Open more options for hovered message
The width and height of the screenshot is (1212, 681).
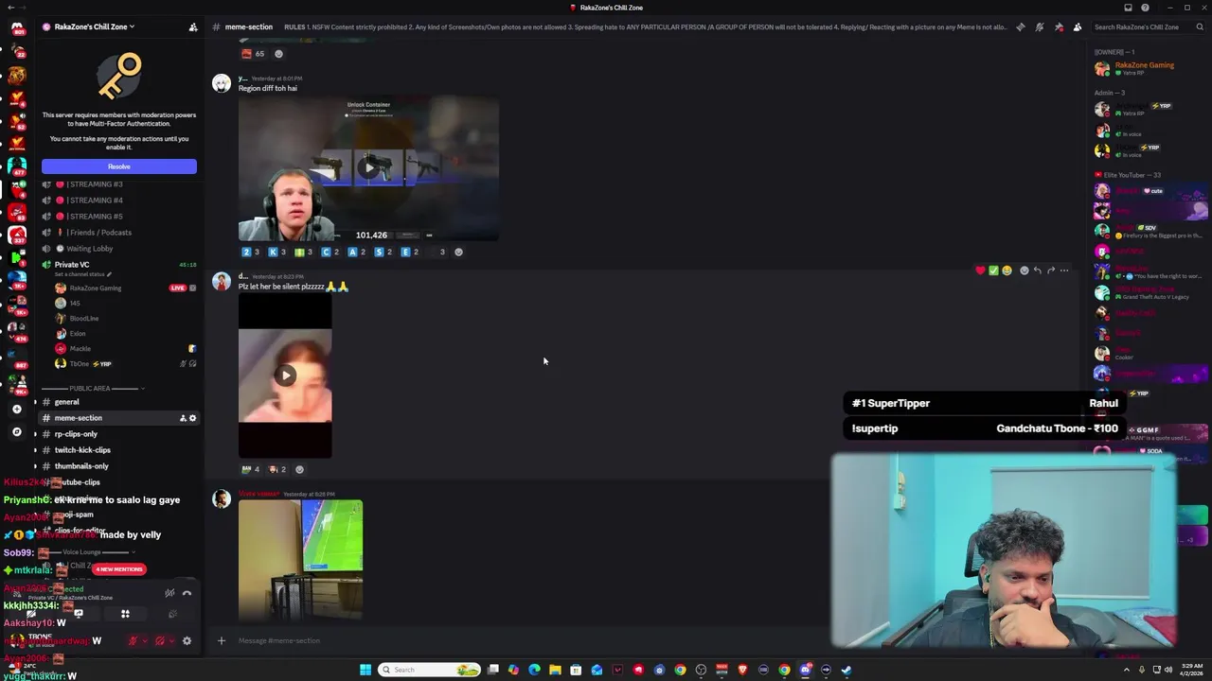pos(1063,271)
